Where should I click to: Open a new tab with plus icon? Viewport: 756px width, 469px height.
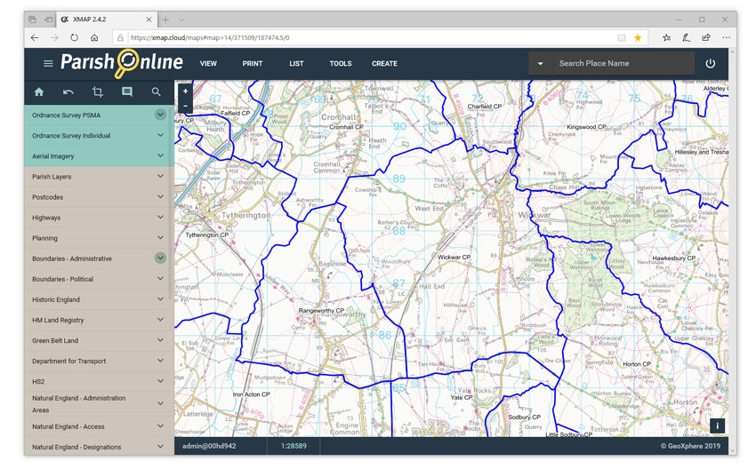(x=165, y=20)
